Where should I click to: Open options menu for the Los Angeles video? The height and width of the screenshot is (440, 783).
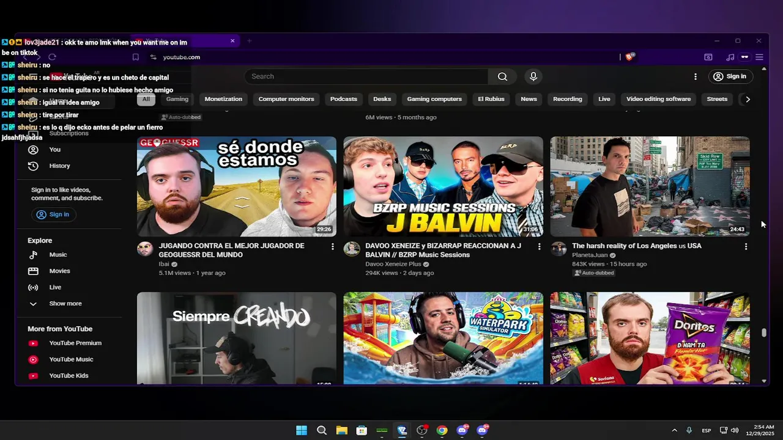(x=746, y=246)
